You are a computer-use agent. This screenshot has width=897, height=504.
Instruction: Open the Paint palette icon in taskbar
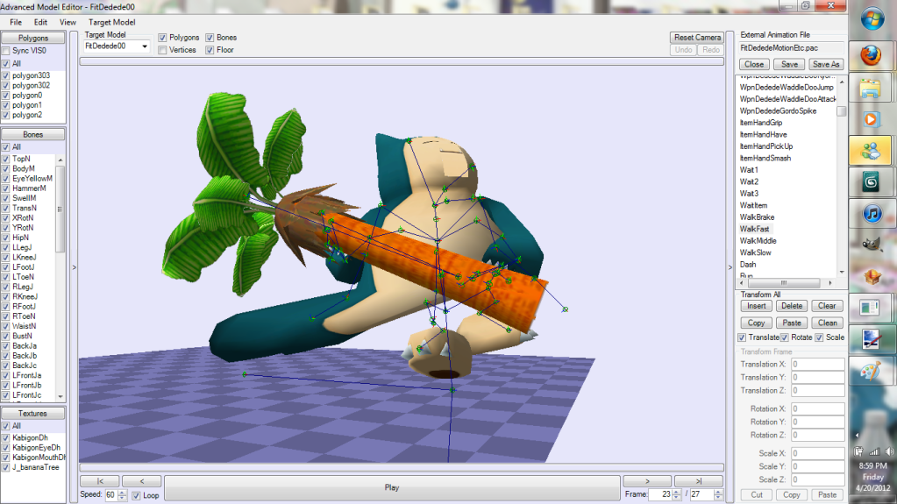click(871, 372)
